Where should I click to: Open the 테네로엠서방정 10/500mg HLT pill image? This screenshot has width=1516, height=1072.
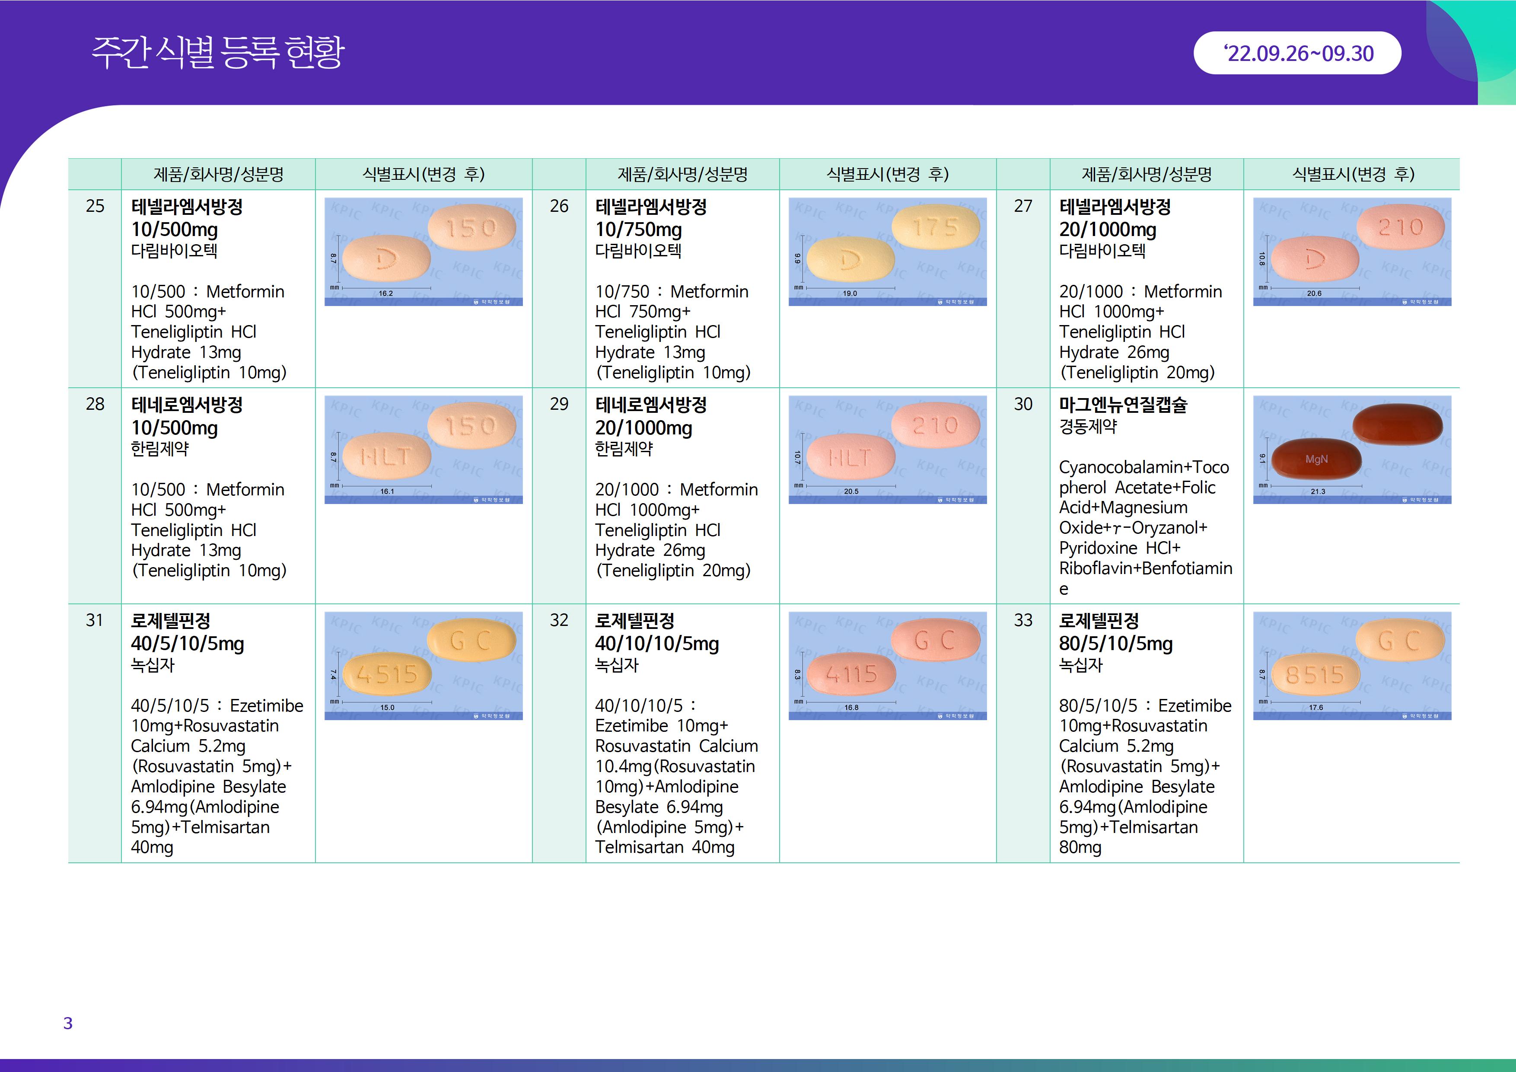pos(423,450)
